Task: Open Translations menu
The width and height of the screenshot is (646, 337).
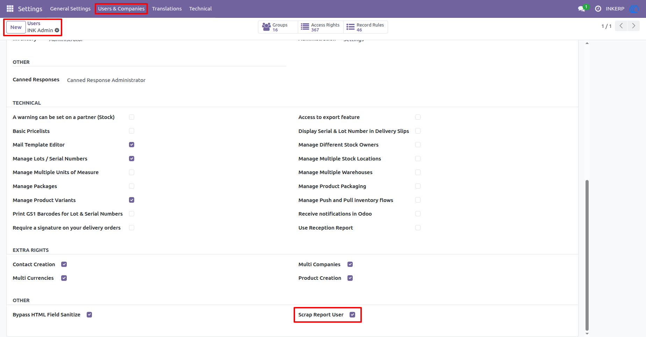Action: click(167, 9)
